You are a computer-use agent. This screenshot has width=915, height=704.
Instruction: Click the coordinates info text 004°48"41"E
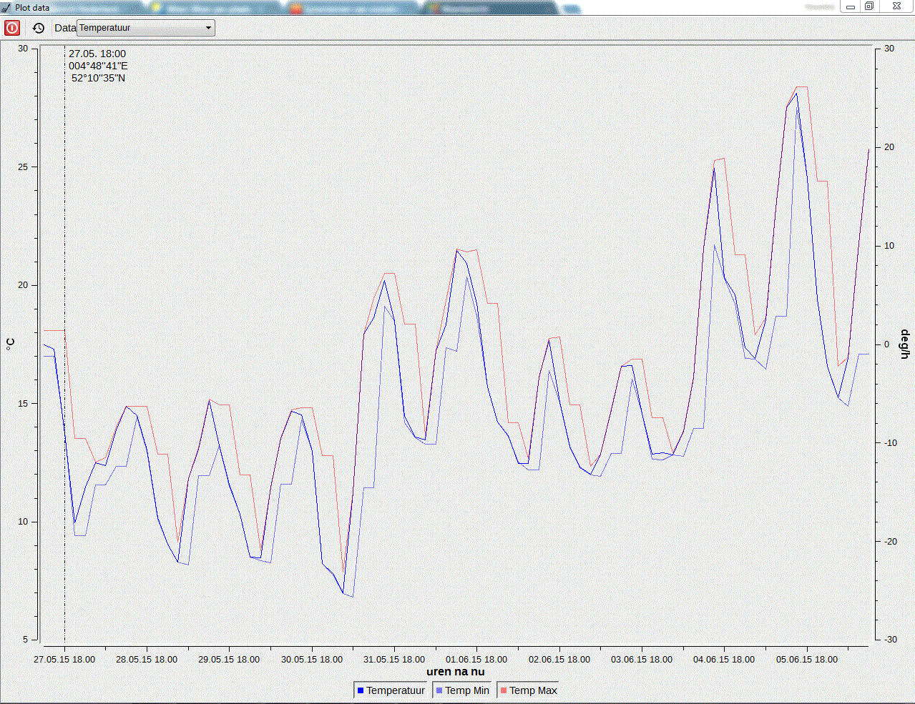click(x=98, y=66)
